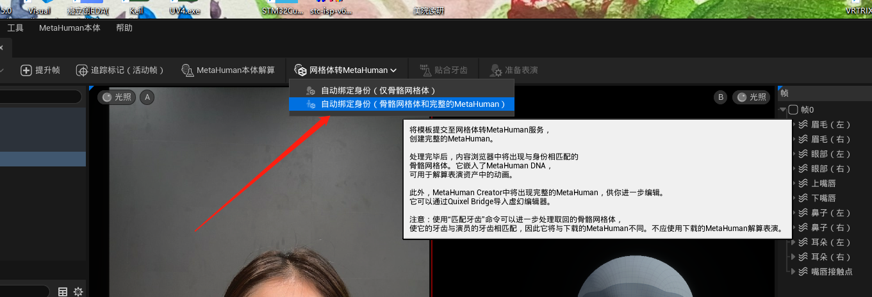
Task: Toggle the 帧0 checkbox
Action: coord(793,109)
